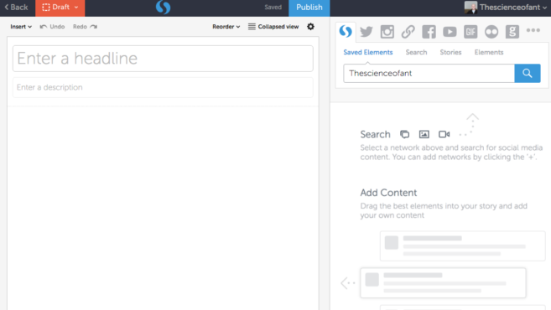Viewport: 551px width, 310px height.
Task: Select the Flickr source icon
Action: tap(491, 32)
